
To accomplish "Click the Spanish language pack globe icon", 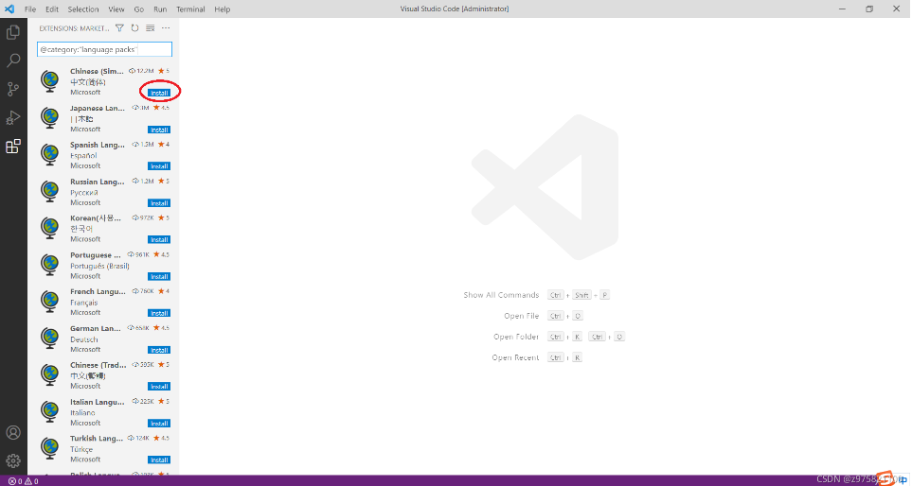I will 50,154.
